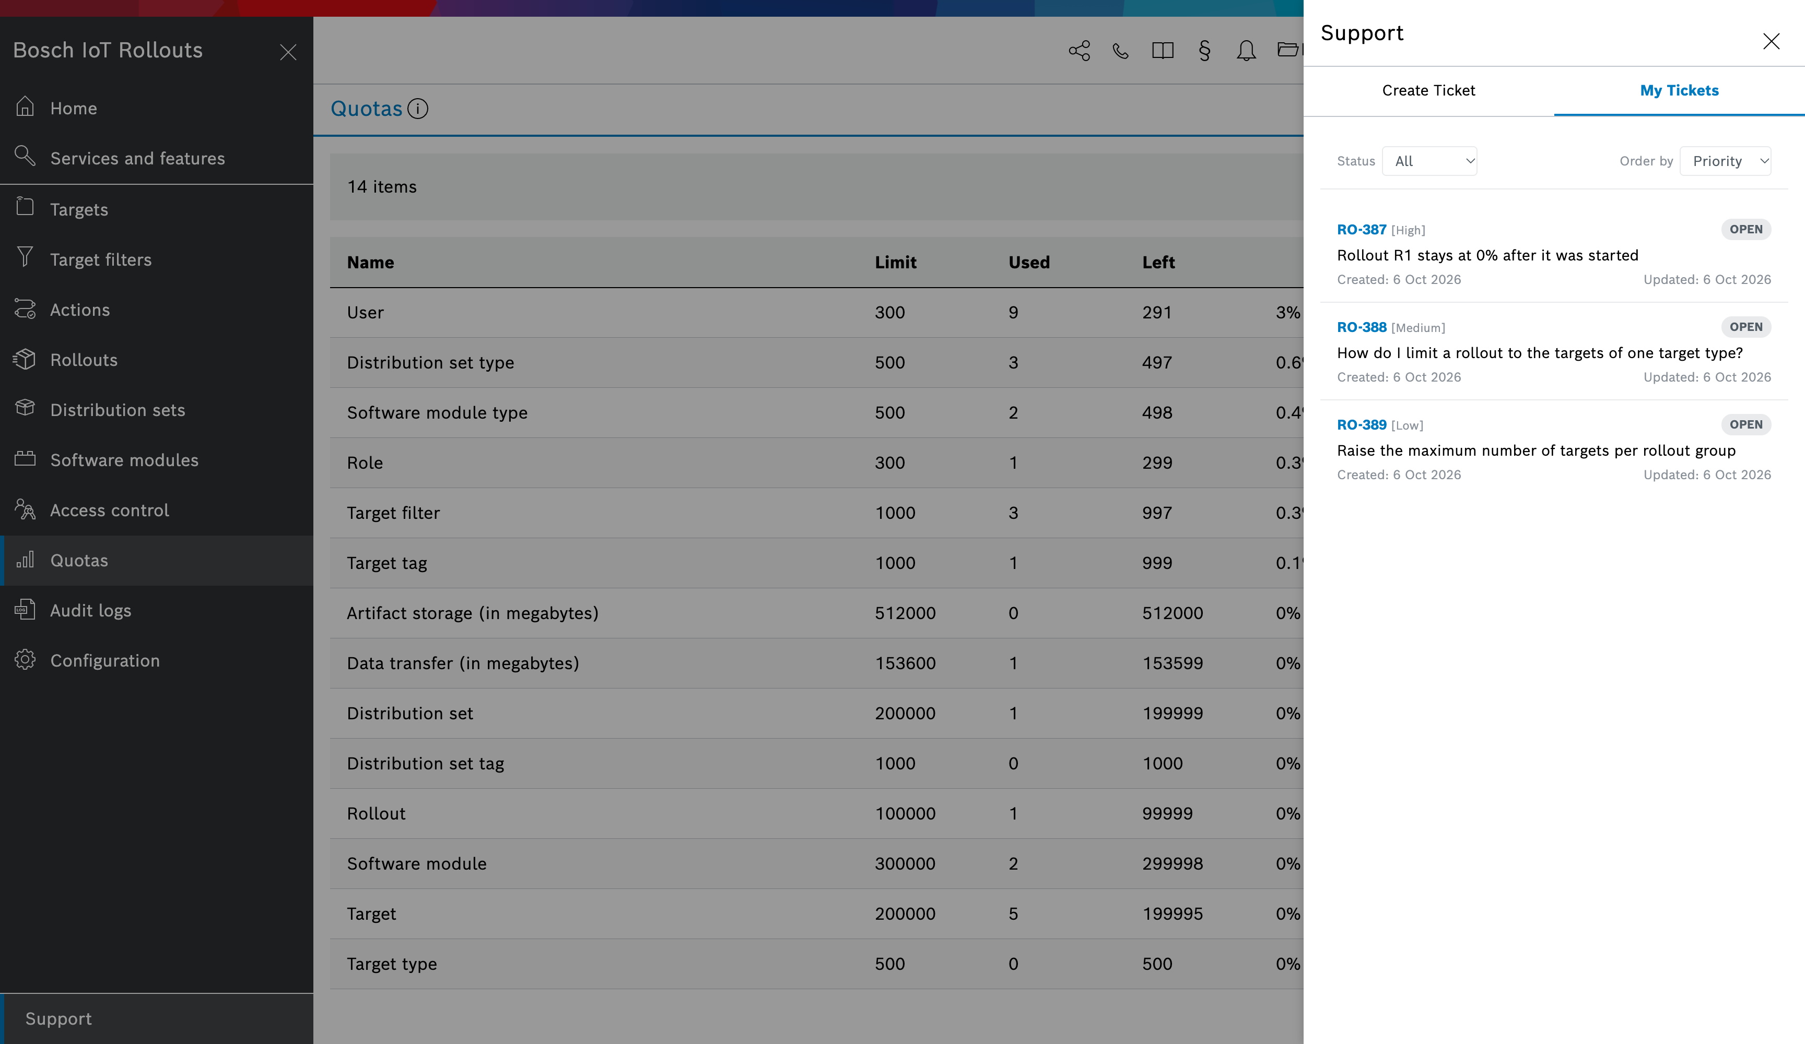1805x1044 pixels.
Task: Click the Rollout quota row name
Action: click(376, 813)
